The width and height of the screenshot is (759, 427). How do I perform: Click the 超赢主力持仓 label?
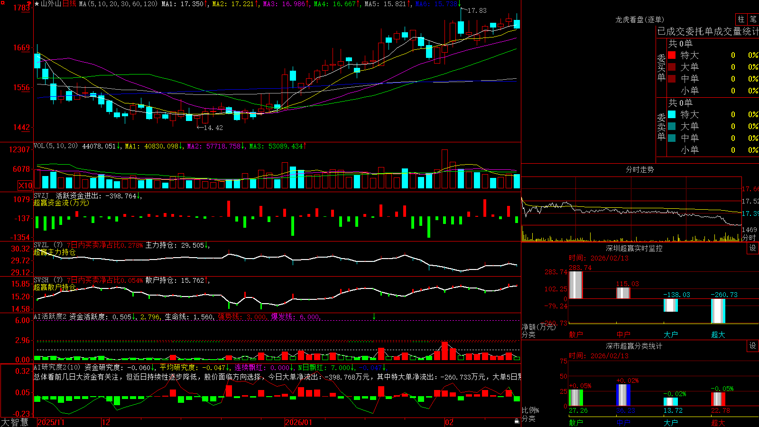(55, 252)
